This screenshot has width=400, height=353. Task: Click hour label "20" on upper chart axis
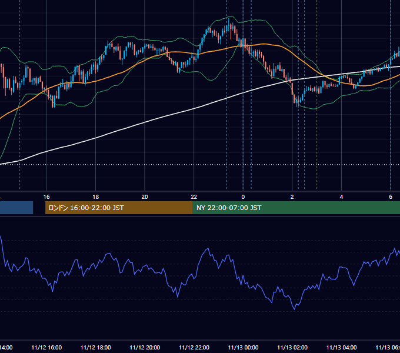point(145,197)
